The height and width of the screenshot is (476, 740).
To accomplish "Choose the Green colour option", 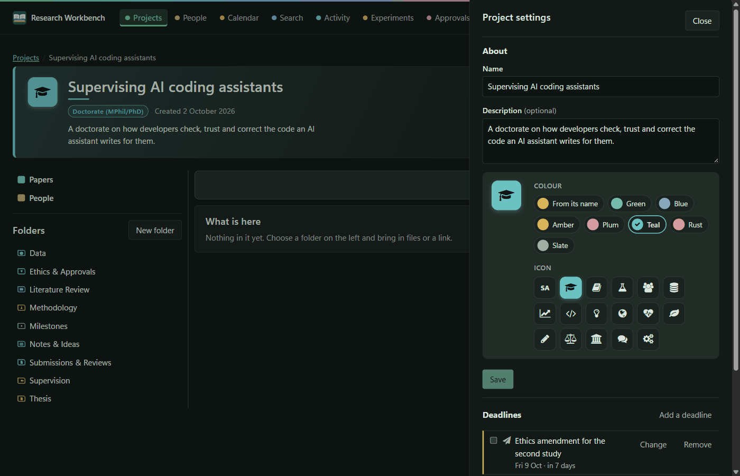I will tap(629, 204).
